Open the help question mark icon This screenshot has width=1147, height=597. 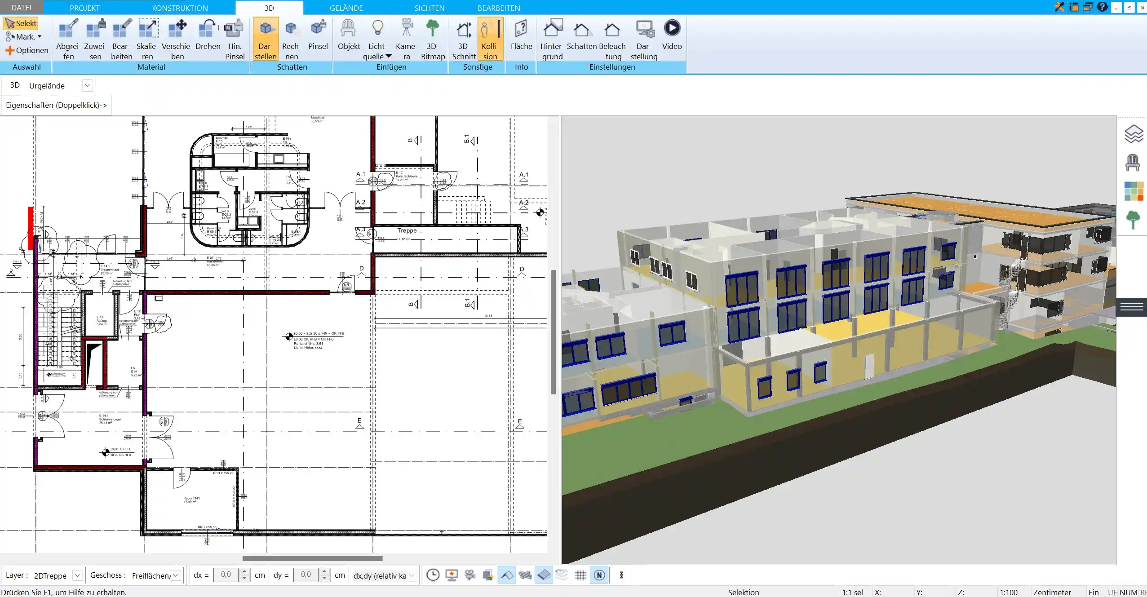coord(1102,7)
